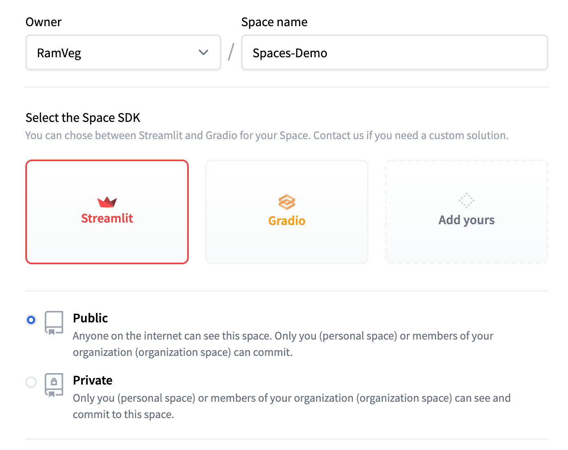Click the Public option title
The image size is (568, 450).
click(90, 318)
